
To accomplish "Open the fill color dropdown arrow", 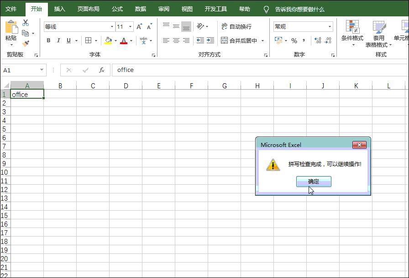I will [x=115, y=41].
